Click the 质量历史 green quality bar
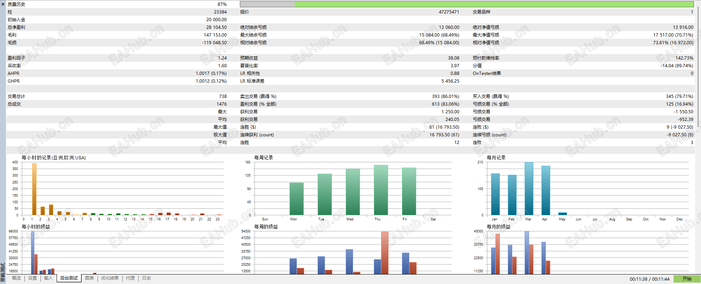 467,4
